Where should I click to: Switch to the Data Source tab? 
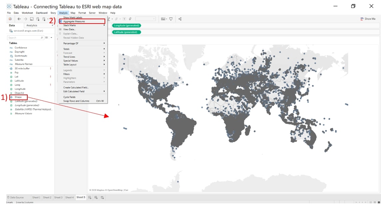16,197
